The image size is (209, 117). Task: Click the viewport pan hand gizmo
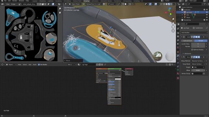tap(173, 23)
